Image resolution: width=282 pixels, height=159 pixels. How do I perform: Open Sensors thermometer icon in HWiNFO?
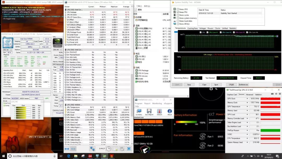(159, 111)
